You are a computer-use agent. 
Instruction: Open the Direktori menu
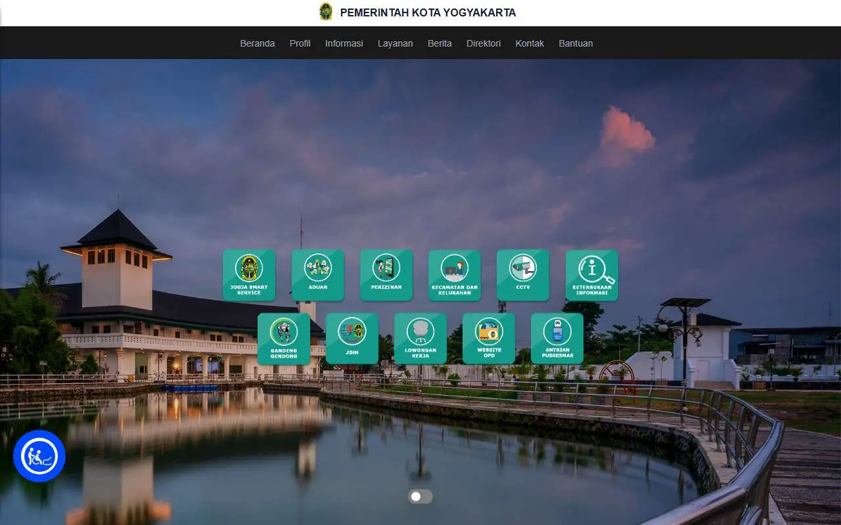[484, 43]
